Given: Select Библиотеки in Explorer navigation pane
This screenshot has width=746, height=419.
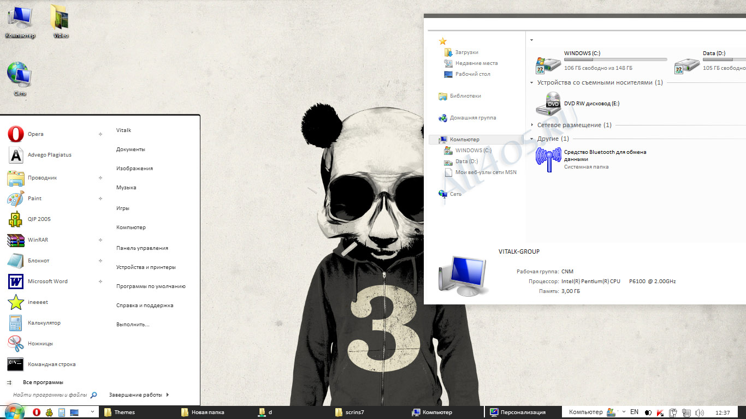Looking at the screenshot, I should pyautogui.click(x=460, y=96).
